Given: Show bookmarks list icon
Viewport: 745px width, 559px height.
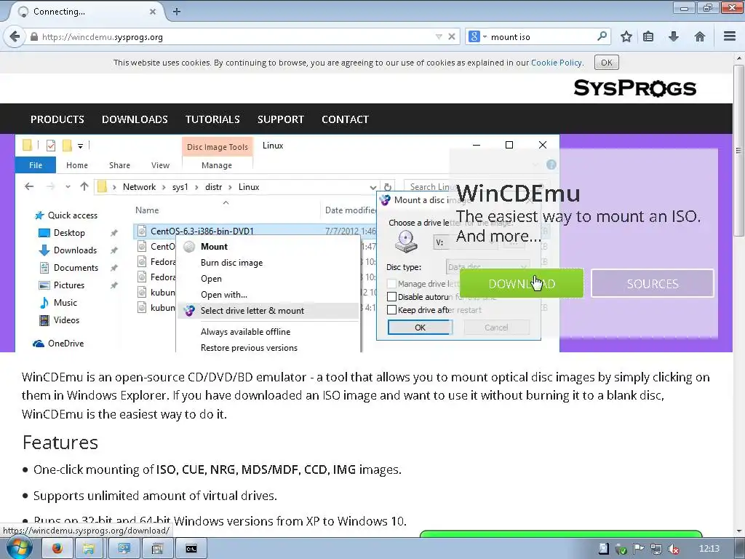Looking at the screenshot, I should tap(648, 36).
